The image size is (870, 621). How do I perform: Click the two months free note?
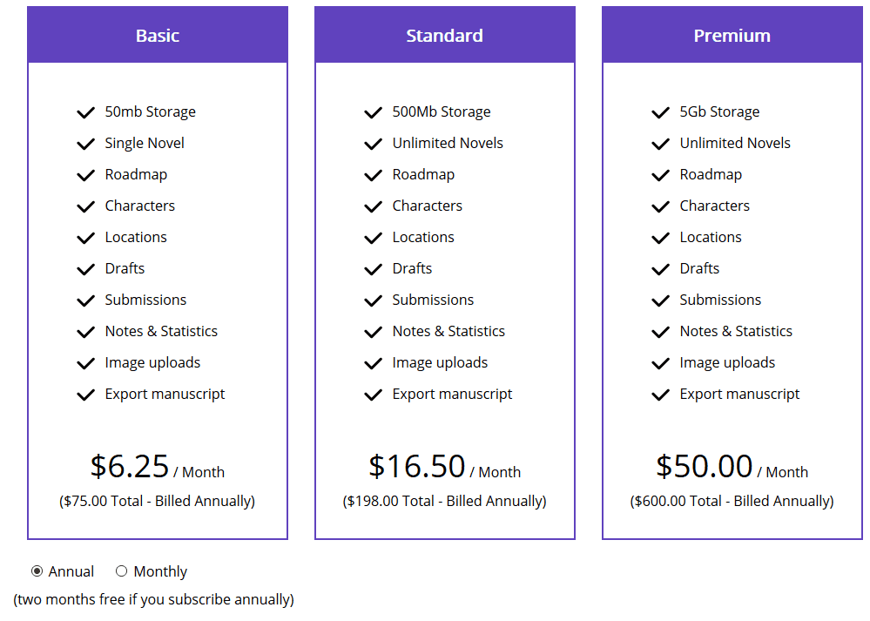pos(153,599)
